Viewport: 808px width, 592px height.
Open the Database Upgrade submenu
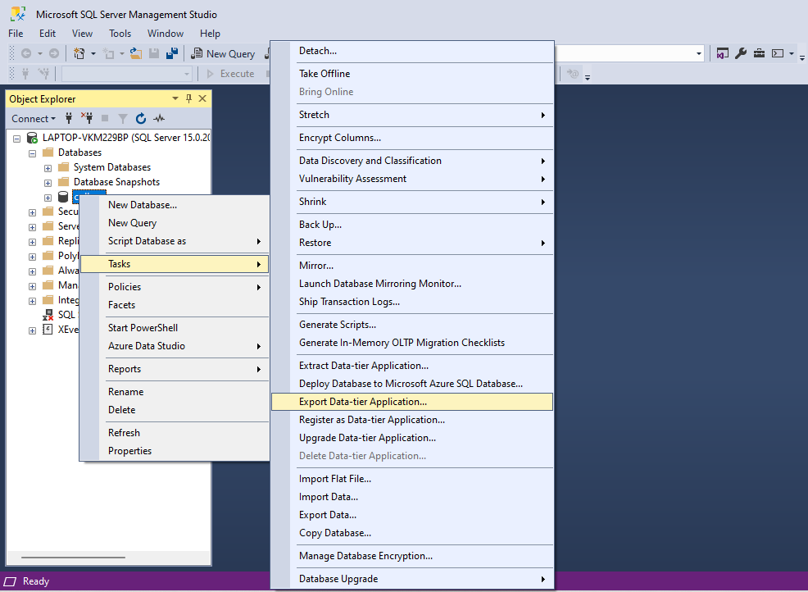pyautogui.click(x=411, y=579)
